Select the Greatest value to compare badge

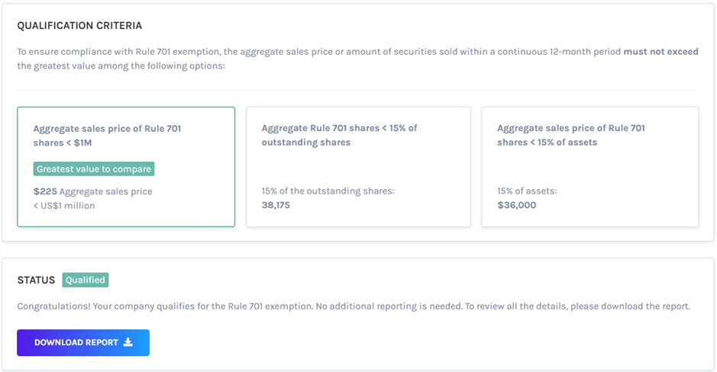(94, 169)
